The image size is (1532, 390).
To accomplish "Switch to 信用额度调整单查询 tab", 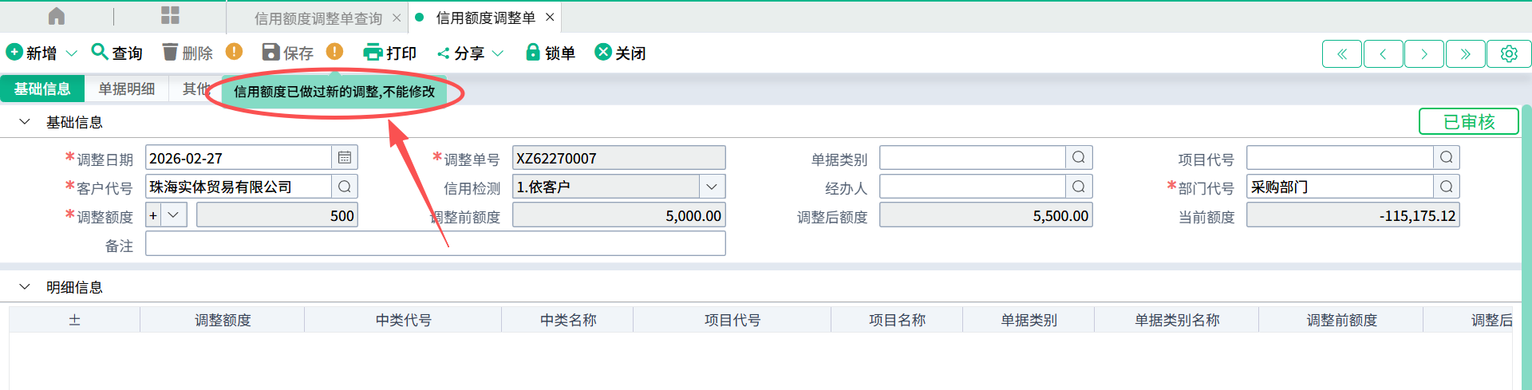I will pos(318,18).
